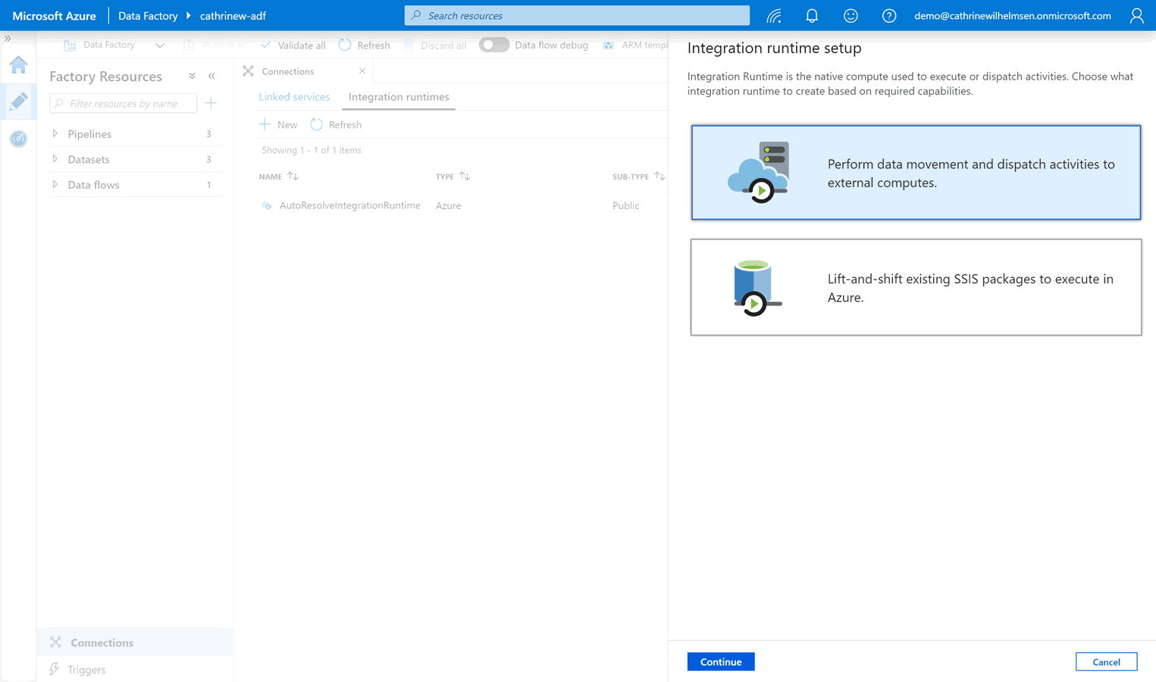Click the Continue button
1156x682 pixels.
(x=720, y=662)
